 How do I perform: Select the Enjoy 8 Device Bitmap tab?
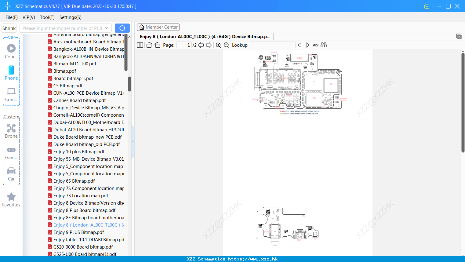point(205,37)
